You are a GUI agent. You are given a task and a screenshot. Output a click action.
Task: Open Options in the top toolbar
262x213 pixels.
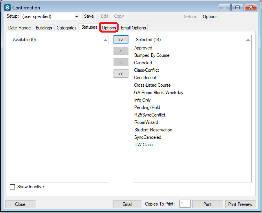210,16
